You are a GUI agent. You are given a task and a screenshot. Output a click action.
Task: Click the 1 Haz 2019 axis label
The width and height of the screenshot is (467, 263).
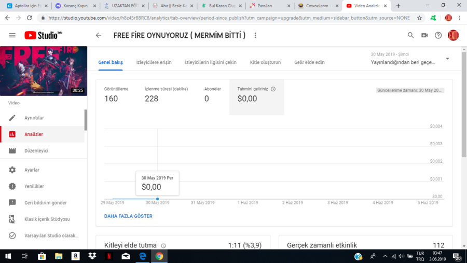[248, 203]
